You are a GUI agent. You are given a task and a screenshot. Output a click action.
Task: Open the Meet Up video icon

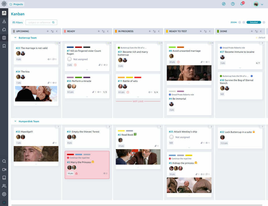click(x=4, y=169)
